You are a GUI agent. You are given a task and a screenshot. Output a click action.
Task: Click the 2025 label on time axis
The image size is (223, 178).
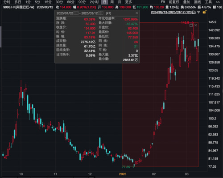tap(123, 174)
